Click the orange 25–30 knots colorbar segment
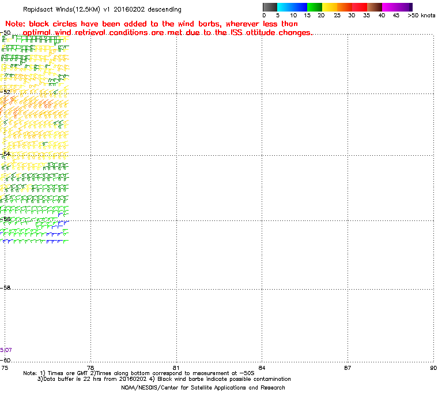The width and height of the screenshot is (438, 397). click(345, 7)
